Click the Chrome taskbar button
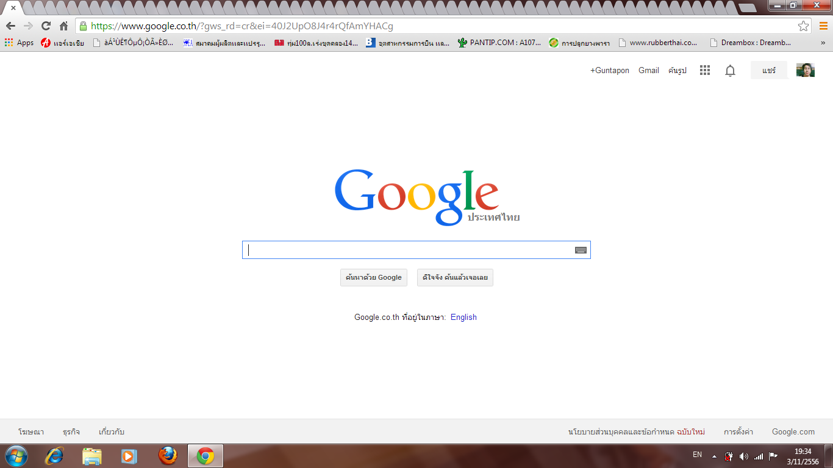The height and width of the screenshot is (468, 833). click(x=206, y=456)
